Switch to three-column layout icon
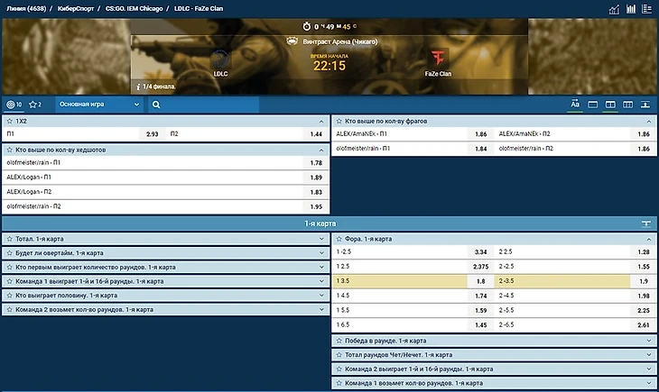 627,105
